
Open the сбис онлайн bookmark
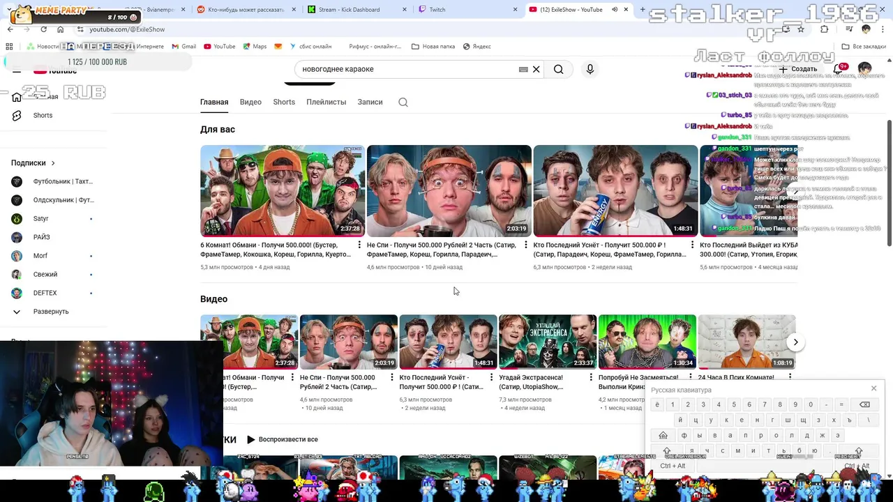(310, 47)
